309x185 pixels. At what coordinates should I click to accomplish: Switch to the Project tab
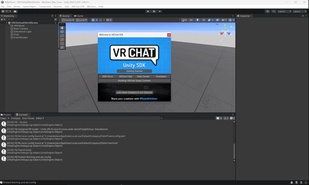pyautogui.click(x=6, y=115)
